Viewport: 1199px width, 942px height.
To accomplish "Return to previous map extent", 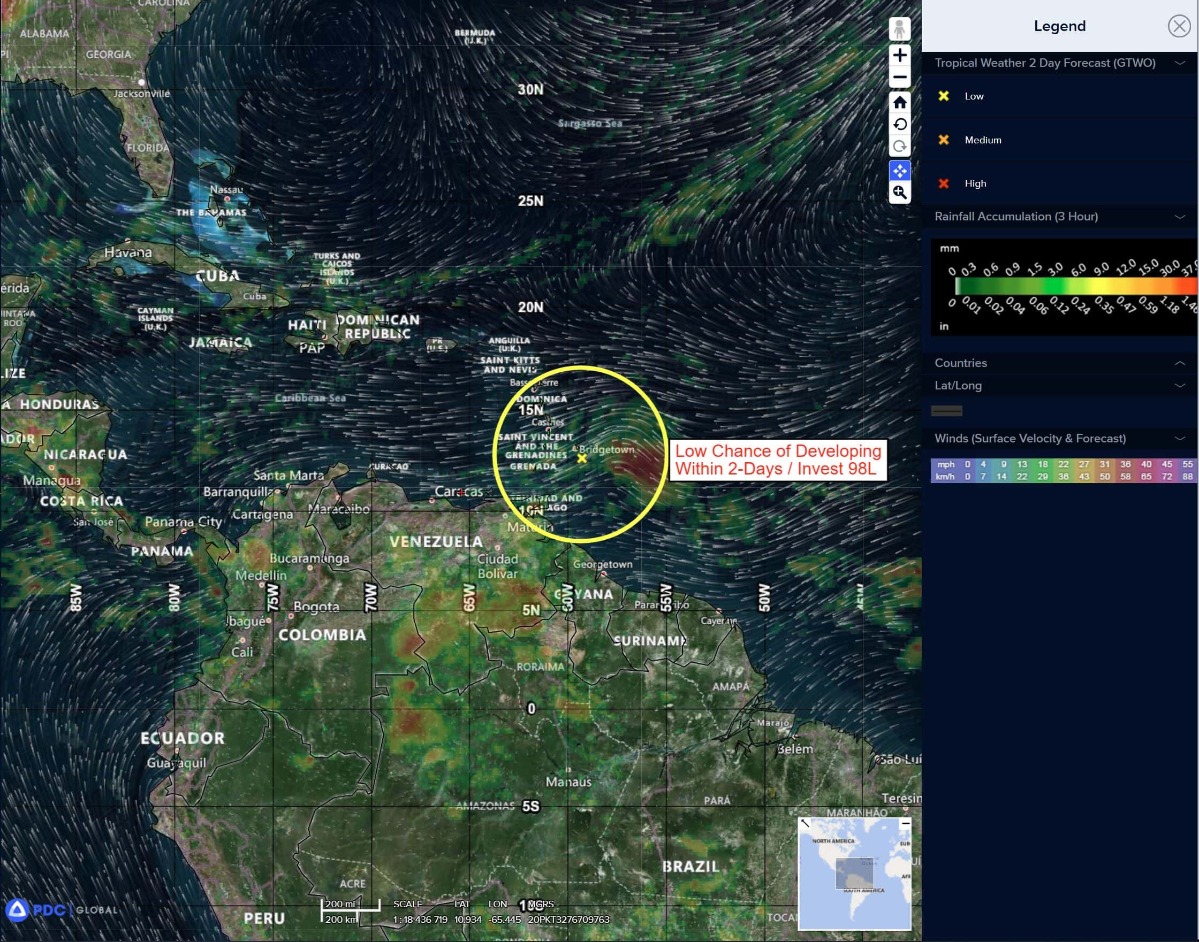I will pos(899,124).
